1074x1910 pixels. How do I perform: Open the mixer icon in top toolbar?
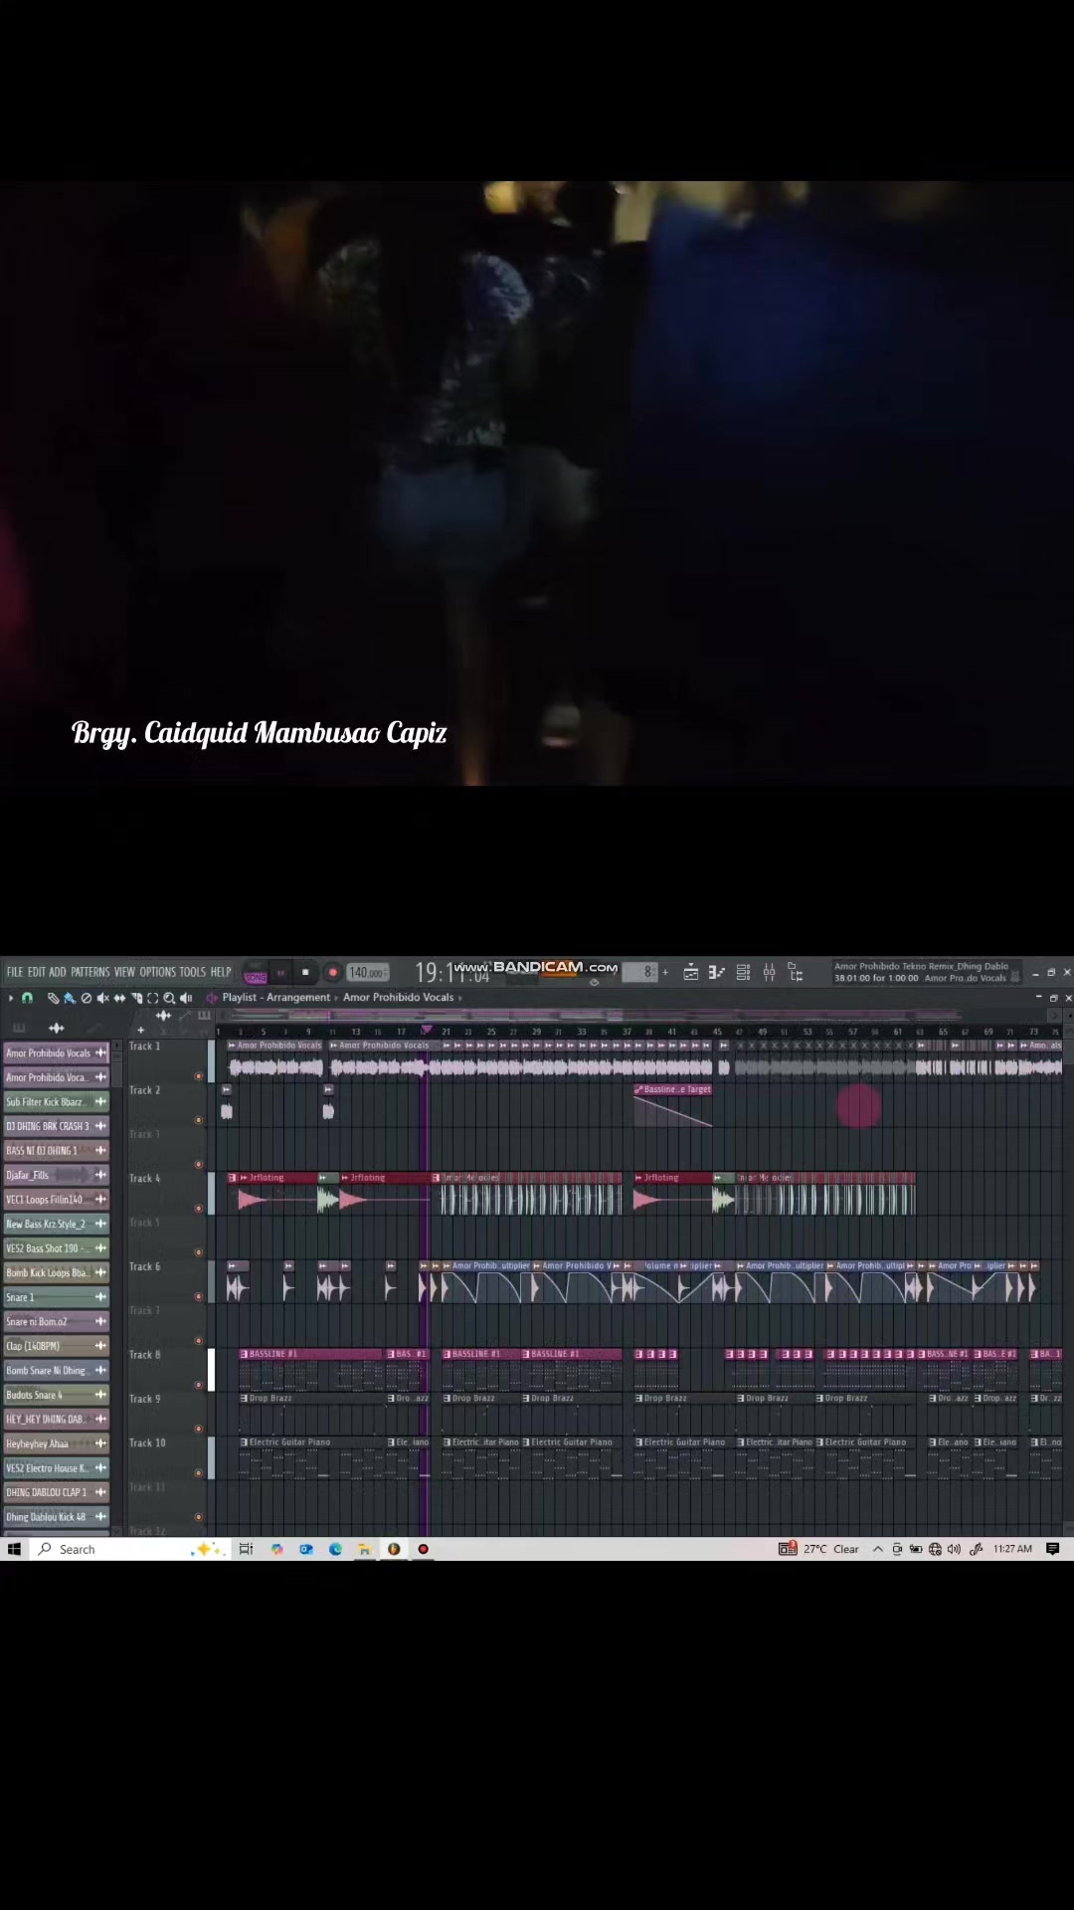tap(769, 973)
